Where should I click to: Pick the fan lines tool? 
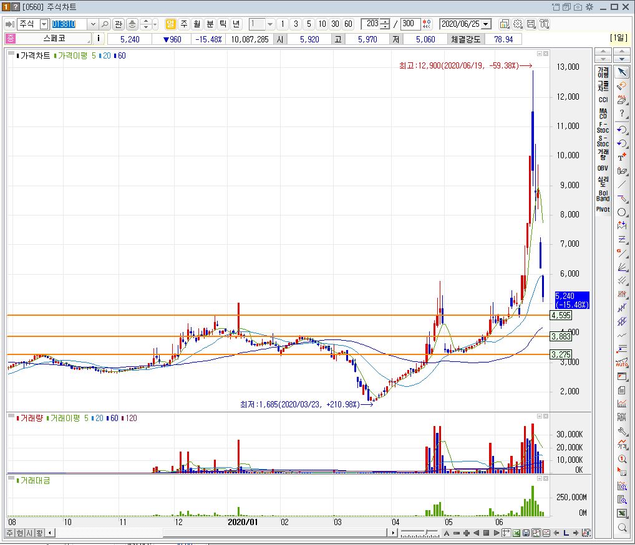(622, 267)
